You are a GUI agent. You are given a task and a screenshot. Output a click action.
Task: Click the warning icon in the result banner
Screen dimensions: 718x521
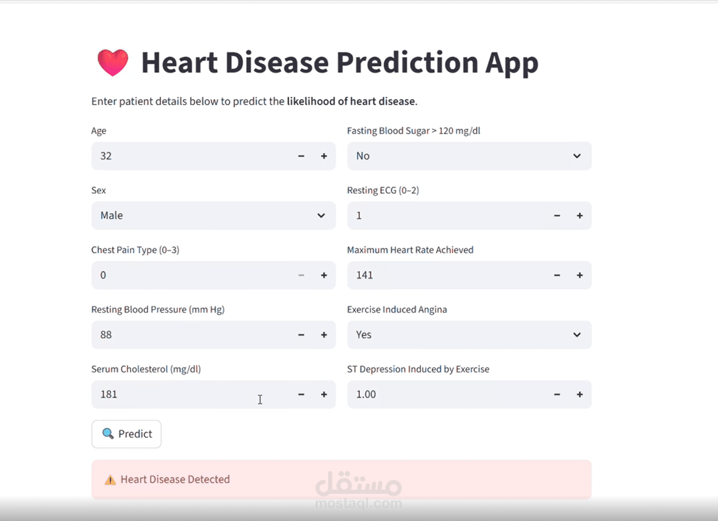tap(111, 479)
